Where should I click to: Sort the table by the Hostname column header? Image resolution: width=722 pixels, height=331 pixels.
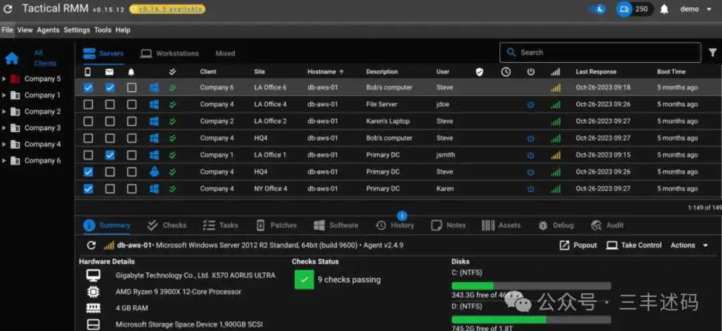(326, 71)
